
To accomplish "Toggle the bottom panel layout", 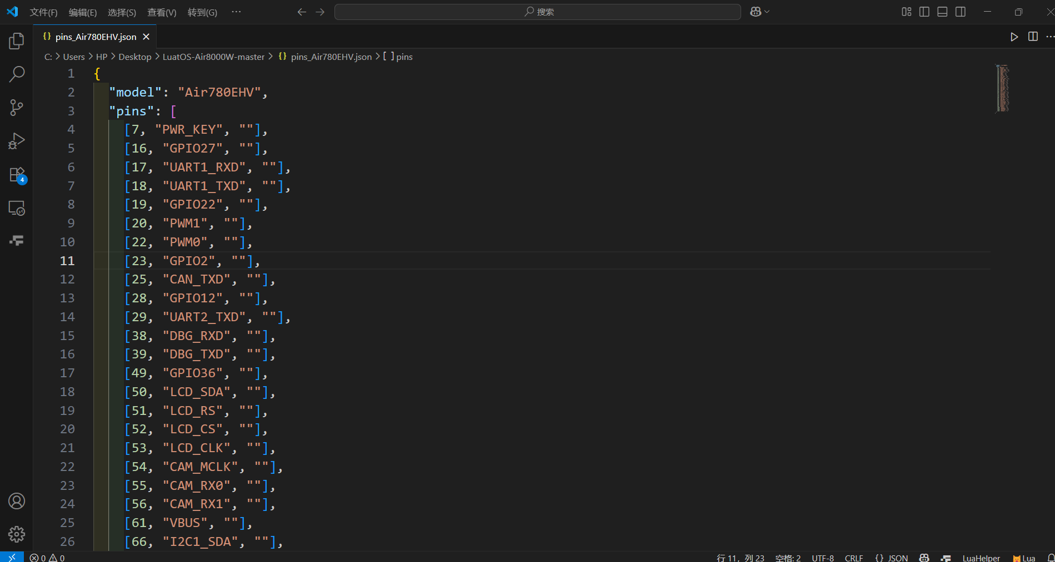I will 942,12.
